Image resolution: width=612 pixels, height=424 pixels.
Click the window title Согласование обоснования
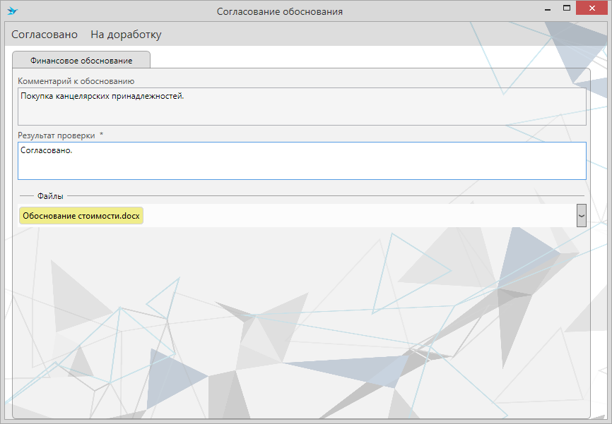pyautogui.click(x=279, y=12)
